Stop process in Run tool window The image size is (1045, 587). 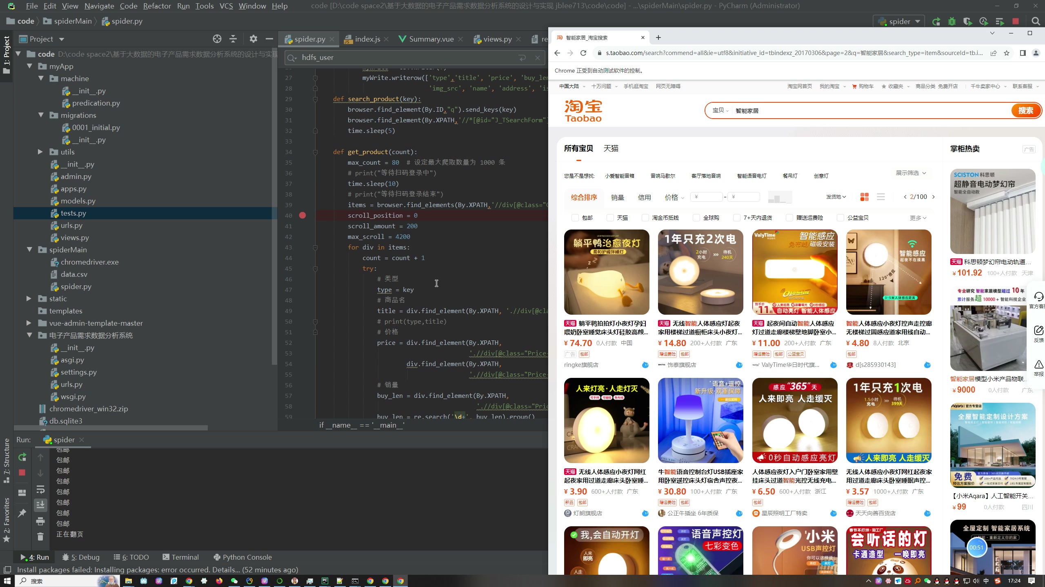(x=22, y=472)
